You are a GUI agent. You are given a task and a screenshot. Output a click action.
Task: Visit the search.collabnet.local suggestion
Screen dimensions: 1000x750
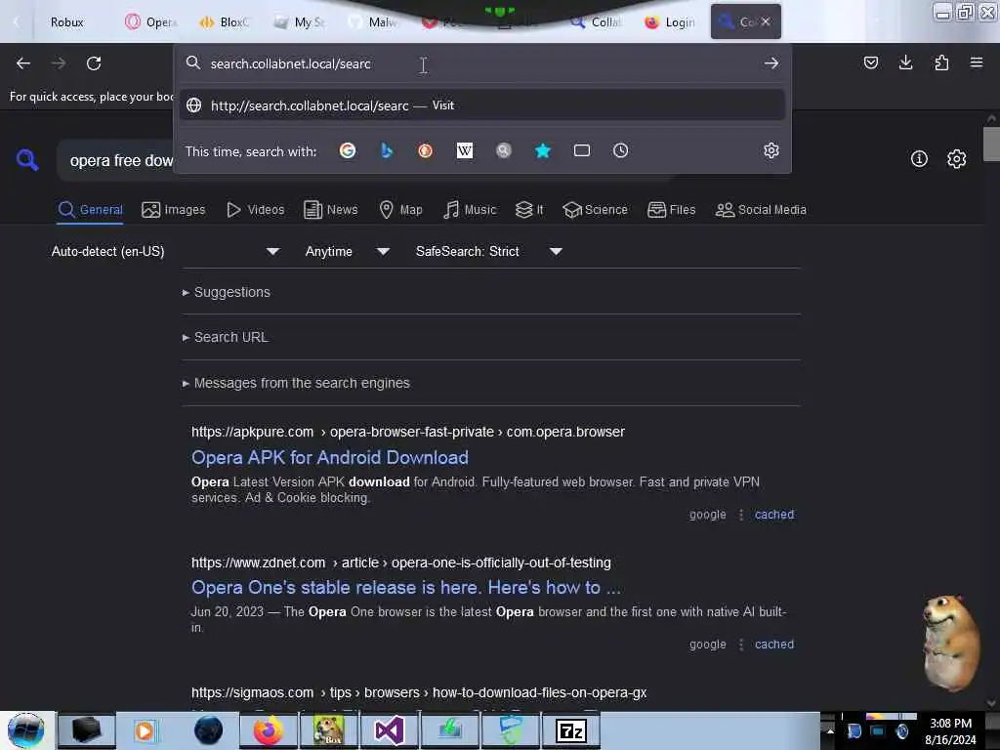coord(482,105)
